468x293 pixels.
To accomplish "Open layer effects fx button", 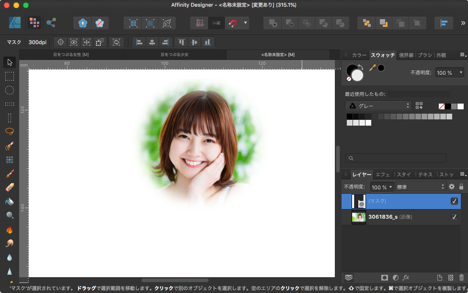I will coord(406,278).
